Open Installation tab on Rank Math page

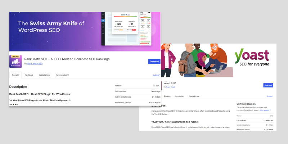(x=44, y=75)
